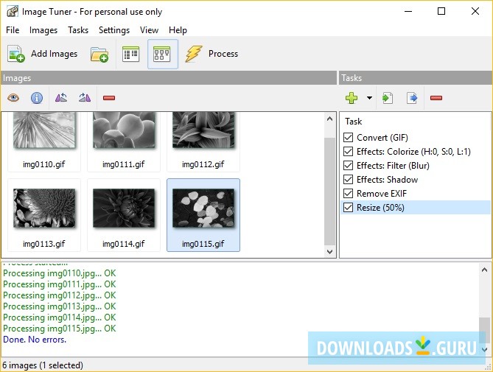493x372 pixels.
Task: Click images list scroll down arrow
Action: coord(329,252)
